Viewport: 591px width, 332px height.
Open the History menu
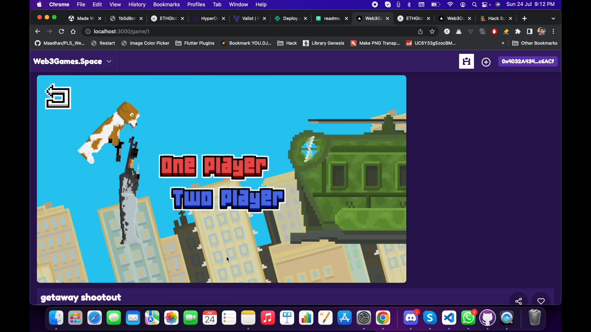(x=137, y=5)
